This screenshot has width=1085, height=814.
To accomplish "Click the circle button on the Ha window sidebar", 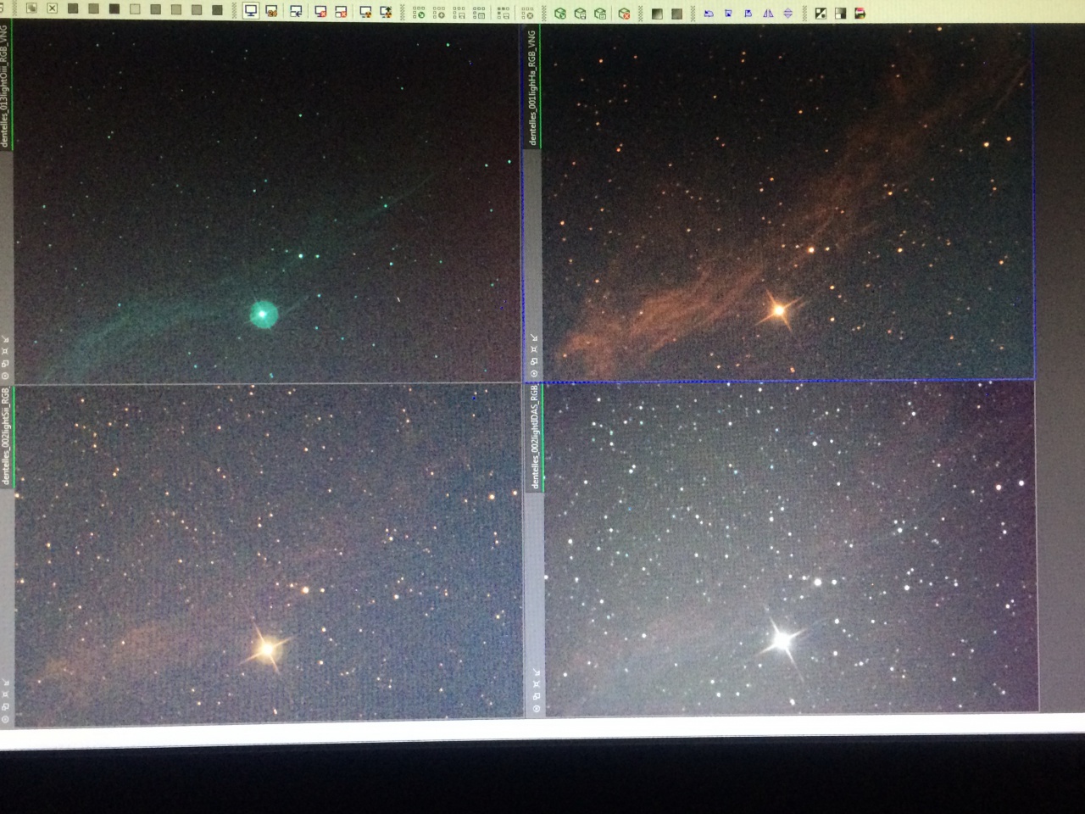I will point(534,373).
